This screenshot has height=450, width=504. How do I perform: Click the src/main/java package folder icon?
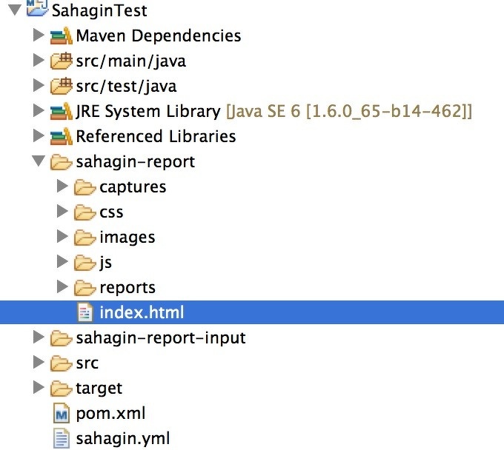click(61, 61)
